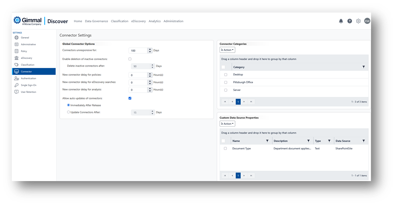
Task: Open the eDiscovery top menu
Action: coord(139,21)
